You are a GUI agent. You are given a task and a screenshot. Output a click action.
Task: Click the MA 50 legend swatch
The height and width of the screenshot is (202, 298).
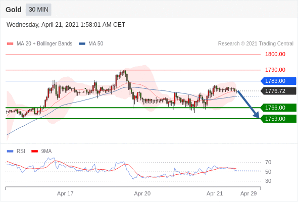82,44
